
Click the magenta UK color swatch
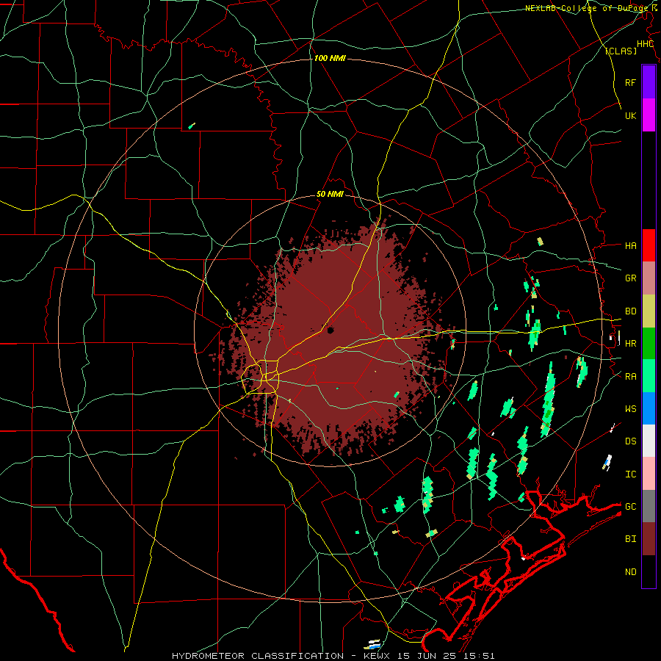tap(649, 115)
